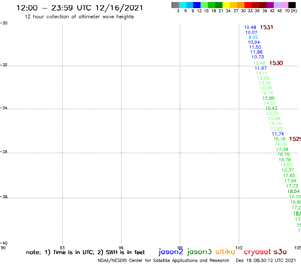Click the wave height value 11.53
Image resolution: width=301 pixels, height=264 pixels.
tap(255, 47)
